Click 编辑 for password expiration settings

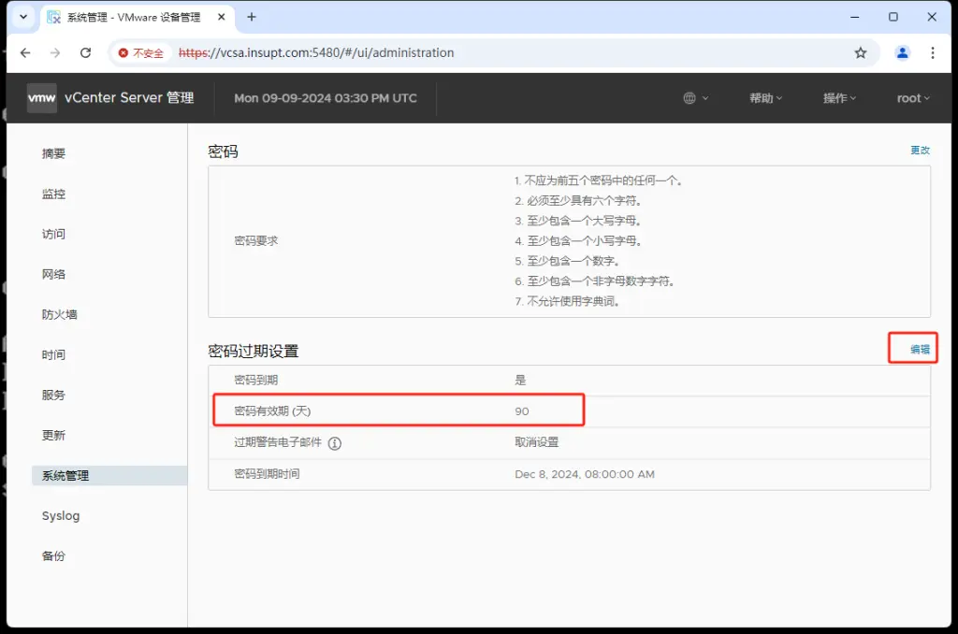920,350
